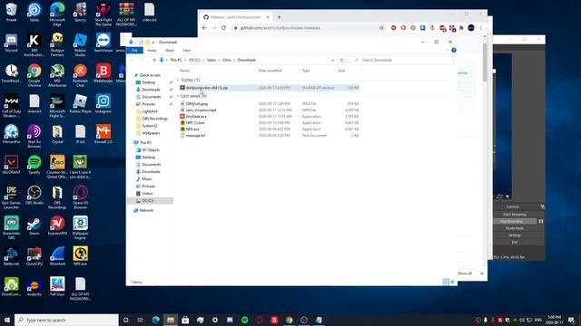This screenshot has width=581, height=326.
Task: Click Chrome's bookmark star icon
Action: 381,28
